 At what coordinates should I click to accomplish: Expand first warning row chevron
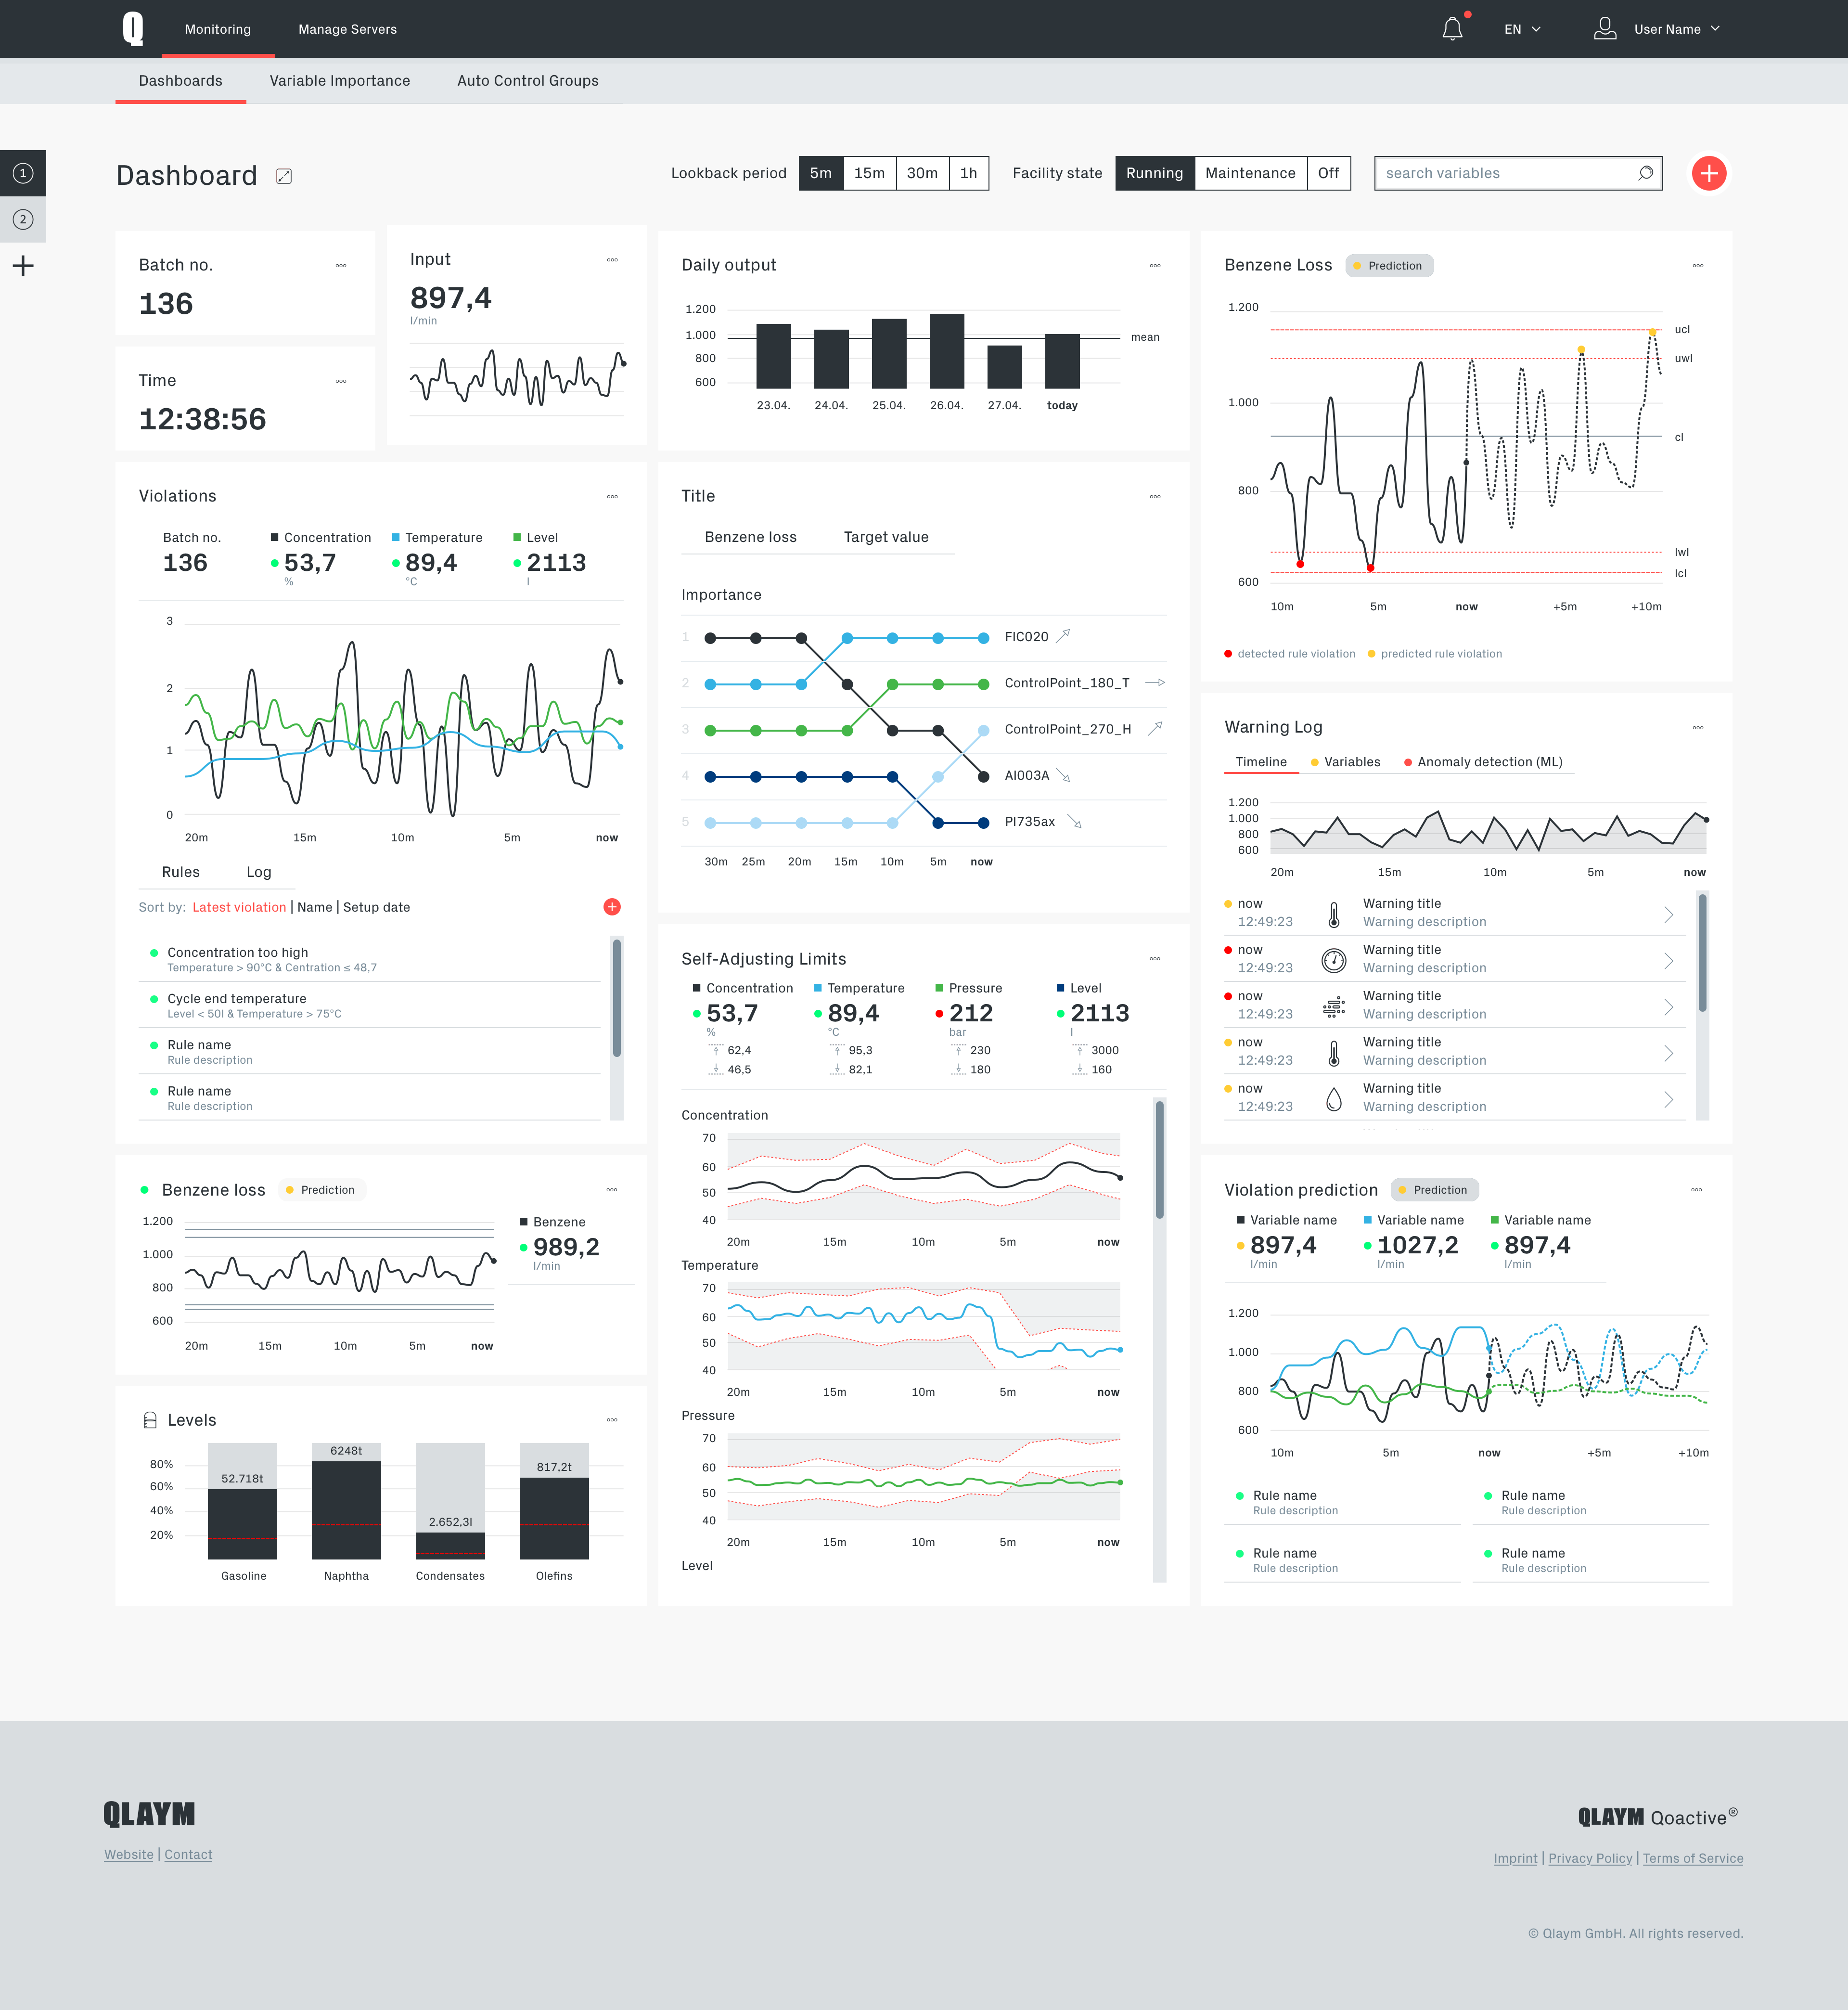coord(1668,914)
